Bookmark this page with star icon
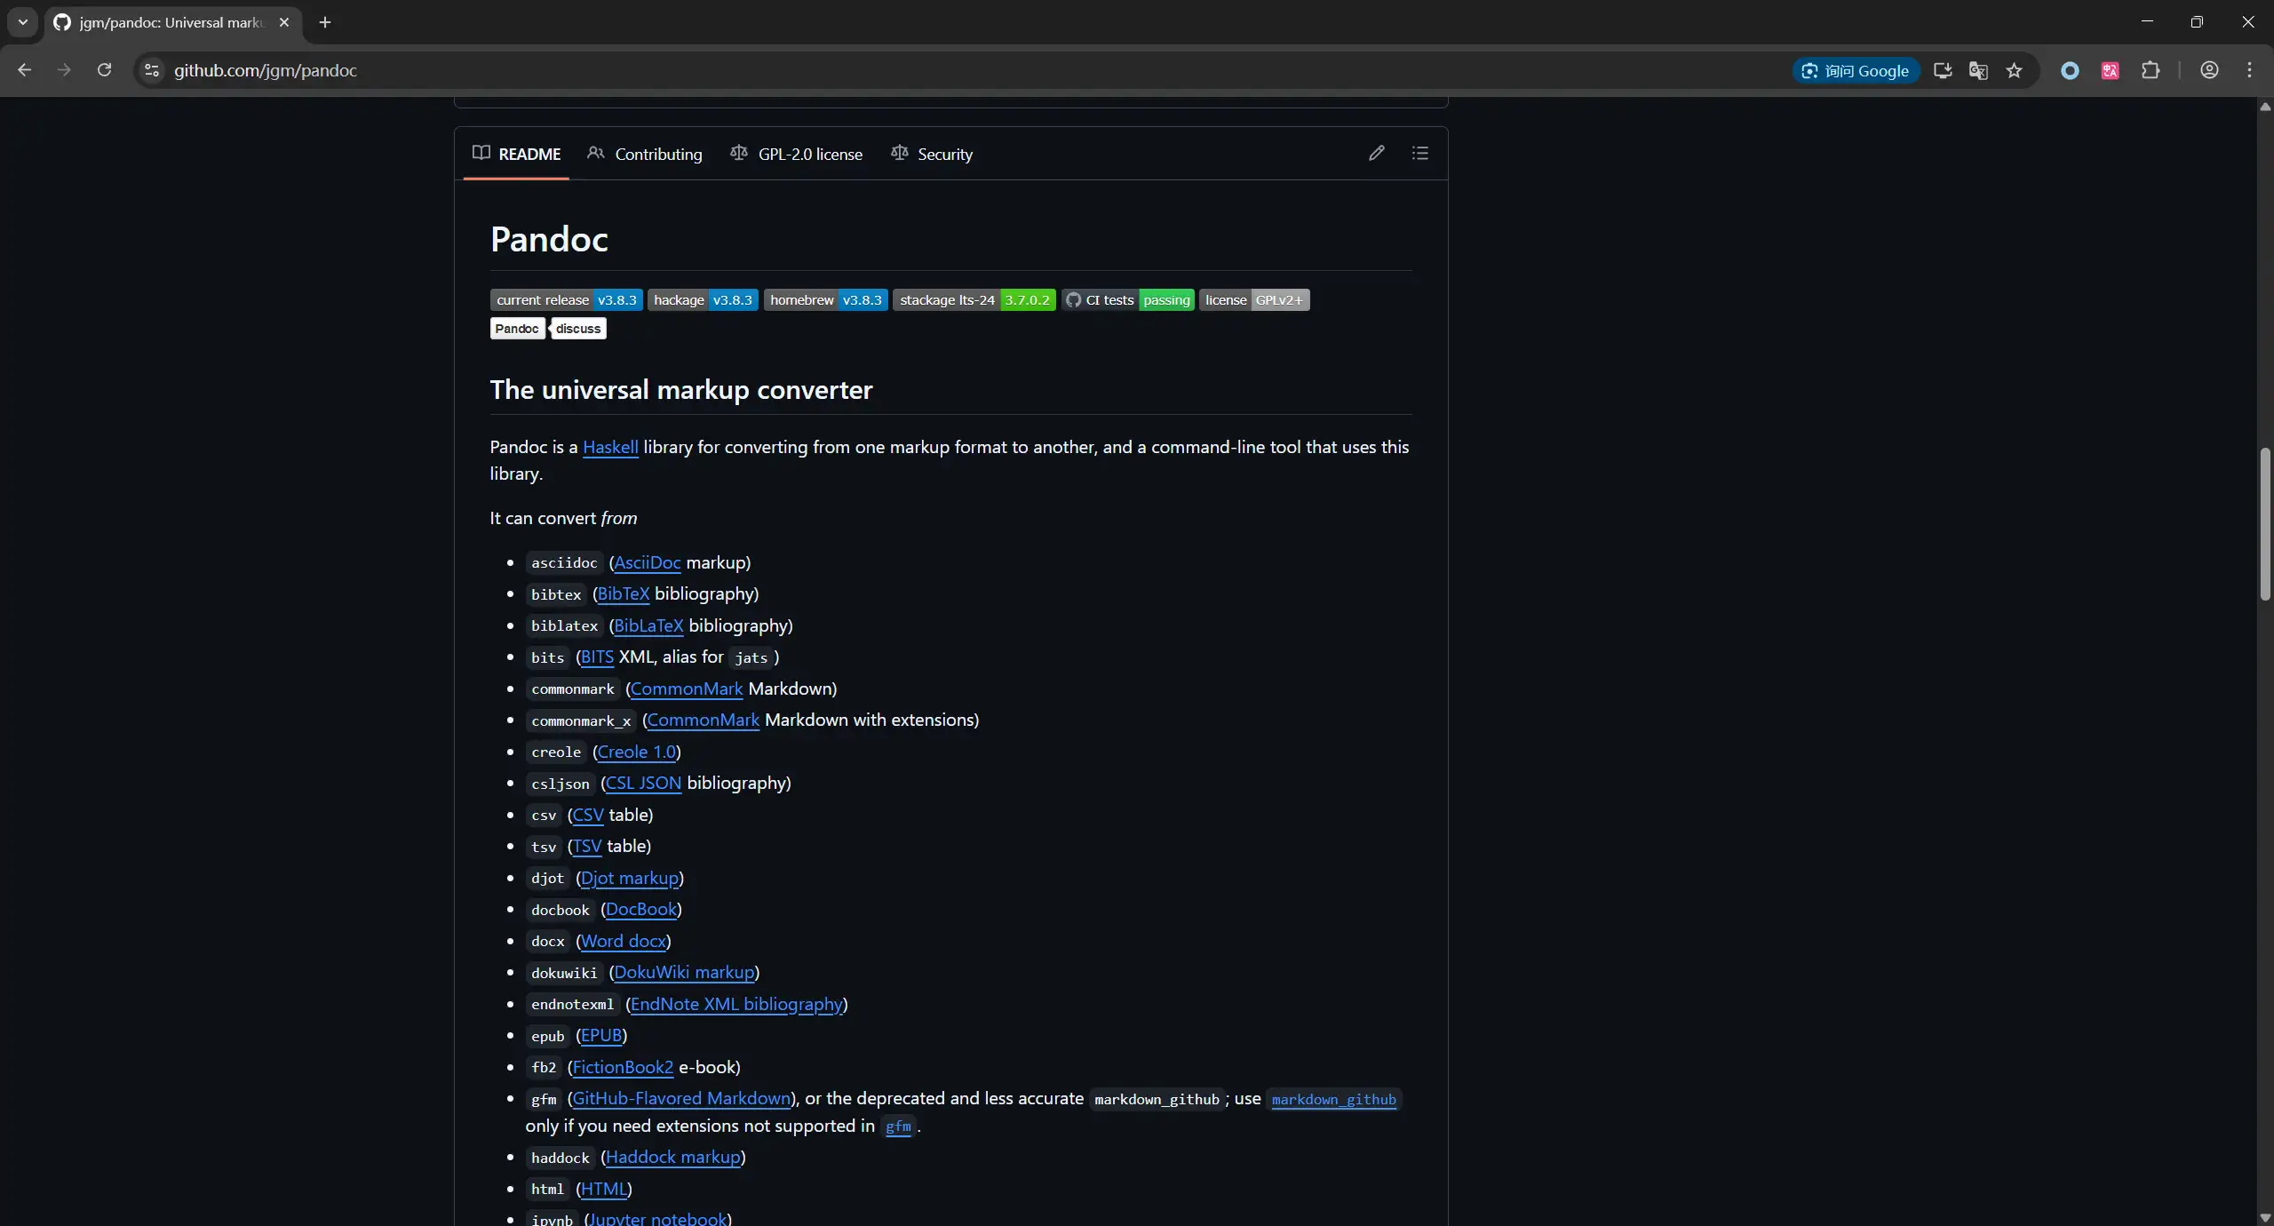This screenshot has height=1226, width=2274. pos(2014,70)
